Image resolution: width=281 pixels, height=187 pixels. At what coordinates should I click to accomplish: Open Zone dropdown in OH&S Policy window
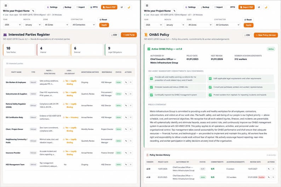tap(200, 25)
